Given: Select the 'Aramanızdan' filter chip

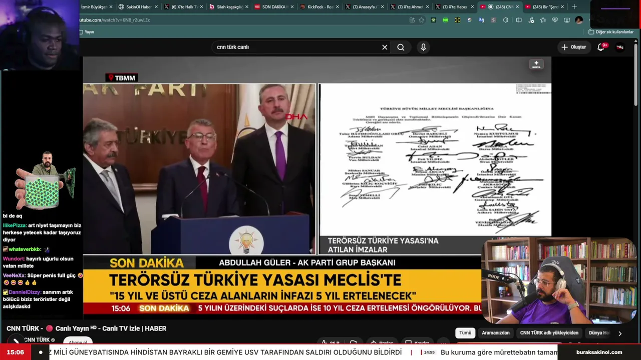Looking at the screenshot, I should coord(496,333).
